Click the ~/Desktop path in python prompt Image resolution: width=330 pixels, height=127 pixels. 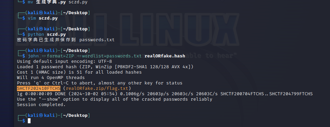(75, 29)
